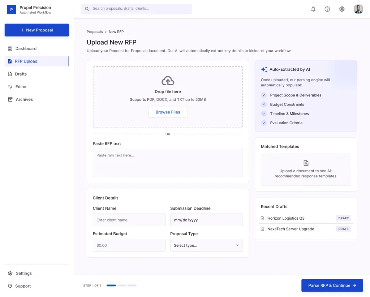Click check icon beside Timeline & Milestones
The width and height of the screenshot is (370, 297).
pyautogui.click(x=264, y=113)
